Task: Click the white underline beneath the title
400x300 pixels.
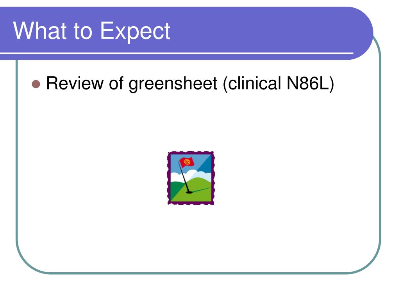Action: (177, 53)
